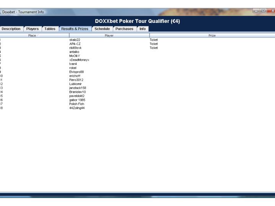Click player name xDeadMoneyx
This screenshot has width=275, height=206.
(79, 60)
